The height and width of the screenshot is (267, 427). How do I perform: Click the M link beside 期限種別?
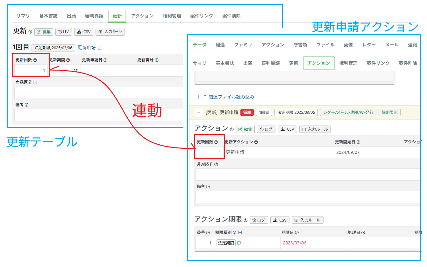click(240, 233)
